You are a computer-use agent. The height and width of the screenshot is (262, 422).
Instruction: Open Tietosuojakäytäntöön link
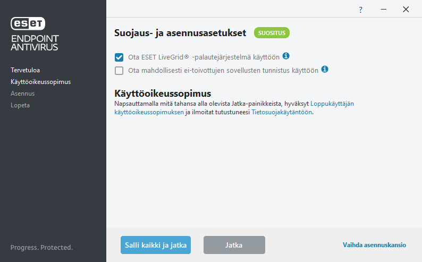(x=282, y=112)
